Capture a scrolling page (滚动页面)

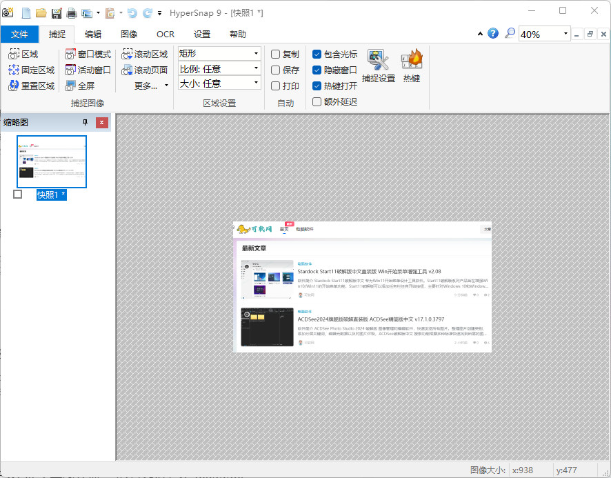point(144,70)
